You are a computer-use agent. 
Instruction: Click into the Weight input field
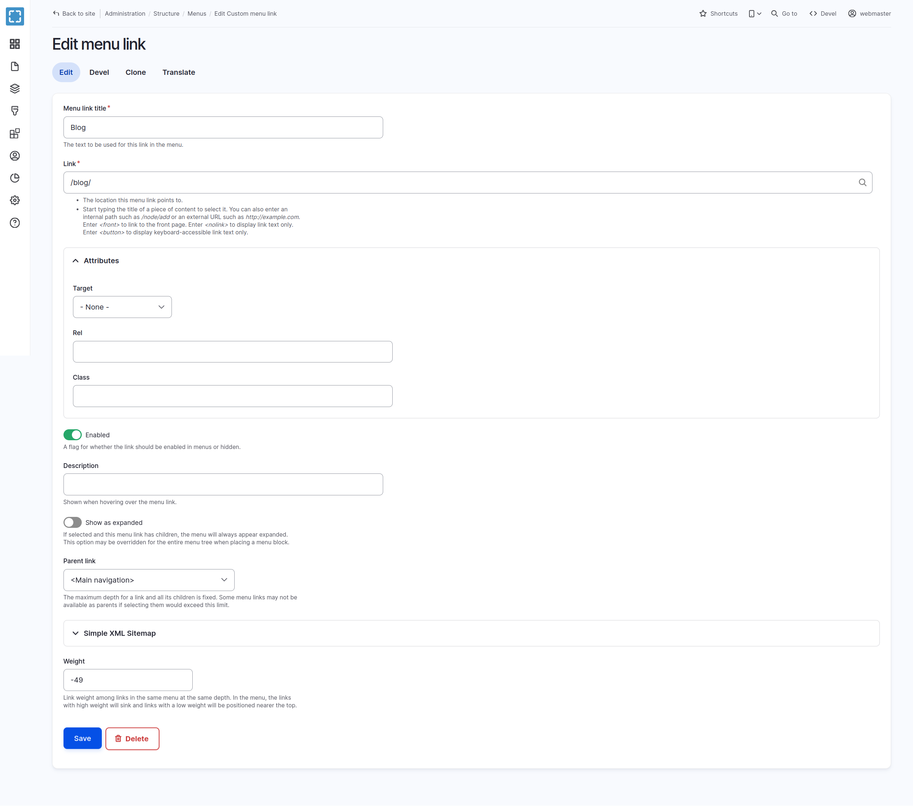click(128, 680)
